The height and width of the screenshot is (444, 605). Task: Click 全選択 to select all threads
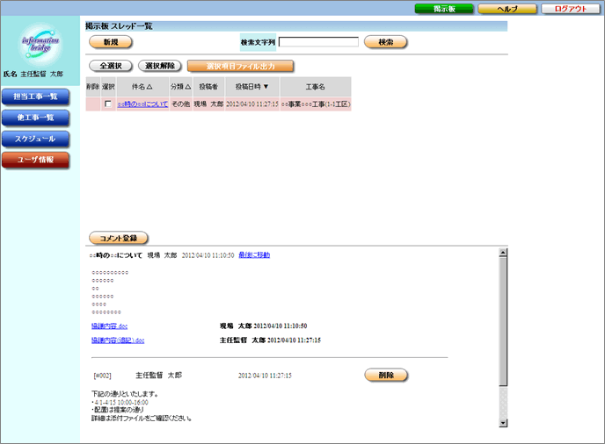tap(110, 66)
